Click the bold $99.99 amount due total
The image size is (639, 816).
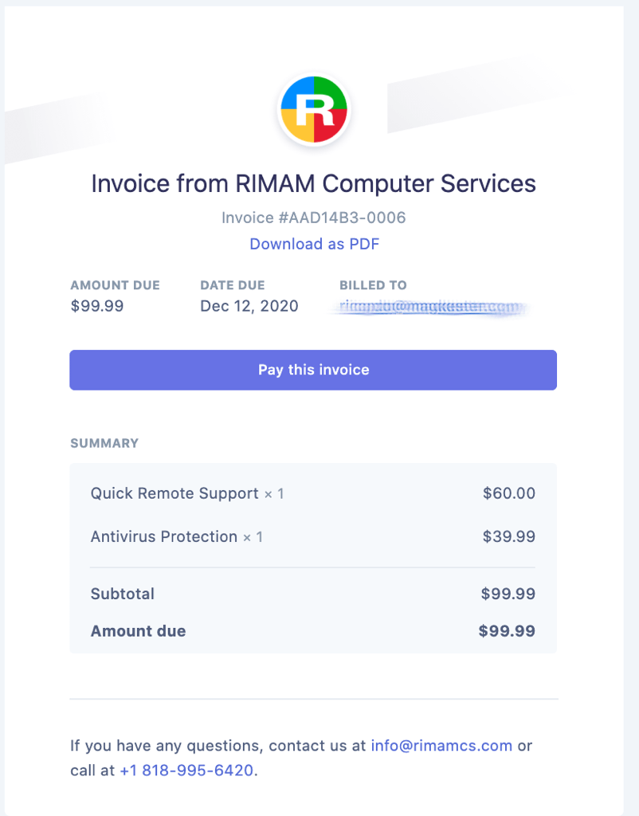pyautogui.click(x=507, y=631)
